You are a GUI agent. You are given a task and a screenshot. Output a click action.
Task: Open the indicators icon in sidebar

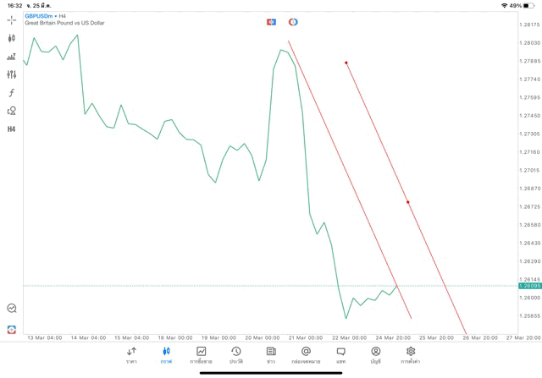11,57
